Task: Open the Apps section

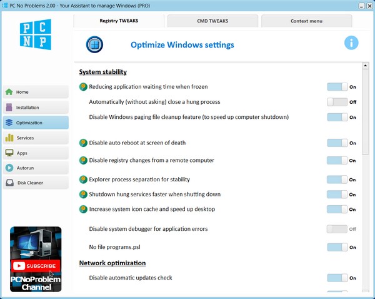Action: pyautogui.click(x=36, y=153)
